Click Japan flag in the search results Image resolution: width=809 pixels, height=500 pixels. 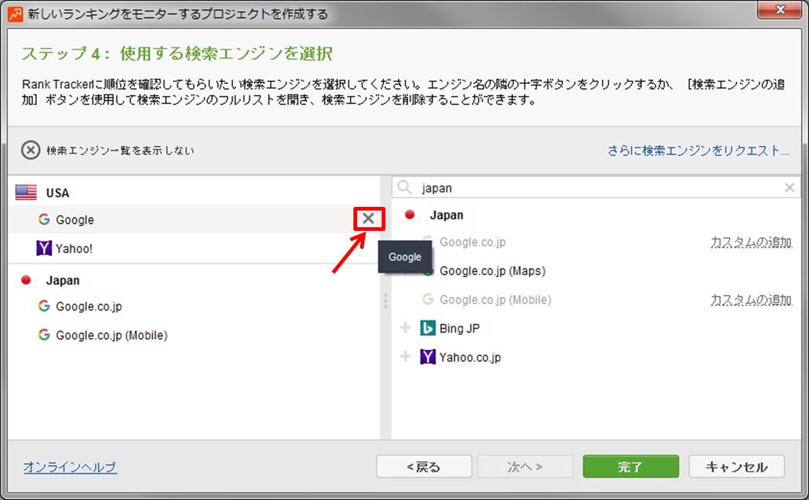pos(410,215)
